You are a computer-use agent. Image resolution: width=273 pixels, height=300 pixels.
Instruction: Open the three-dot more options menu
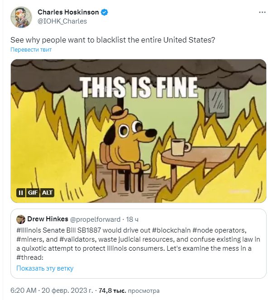point(262,12)
